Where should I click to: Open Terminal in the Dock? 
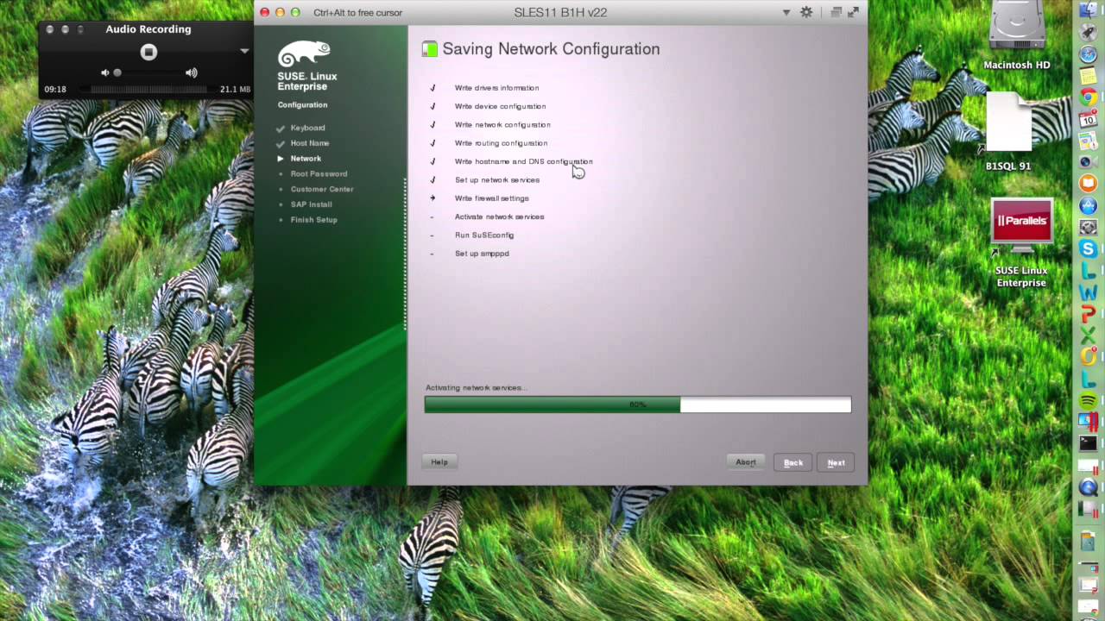tap(1089, 444)
